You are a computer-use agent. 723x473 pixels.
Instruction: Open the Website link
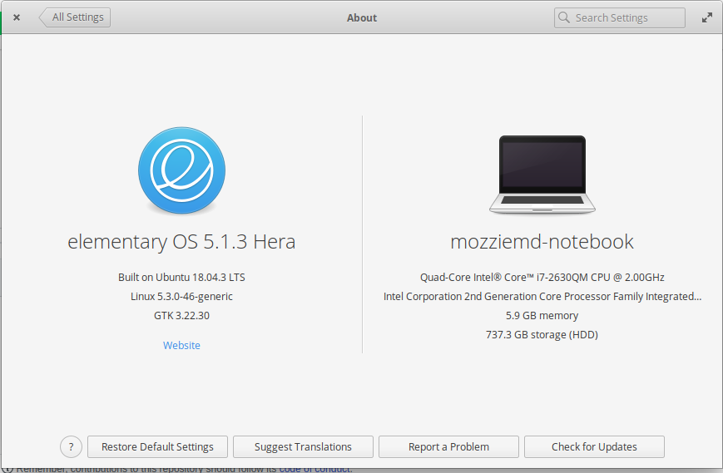pyautogui.click(x=181, y=346)
